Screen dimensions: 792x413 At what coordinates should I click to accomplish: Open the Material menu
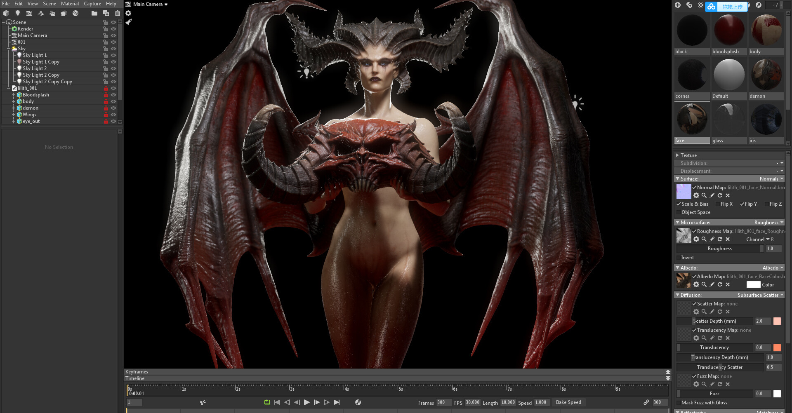point(70,4)
